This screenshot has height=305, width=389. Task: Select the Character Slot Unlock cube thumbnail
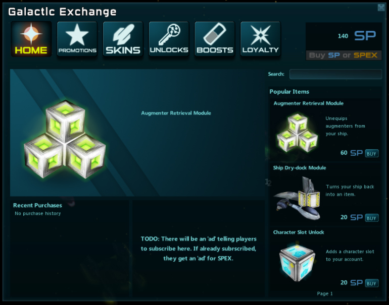[x=297, y=263]
